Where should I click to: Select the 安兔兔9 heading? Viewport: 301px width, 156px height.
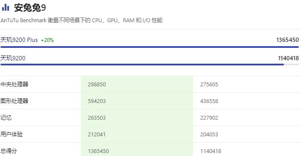(30, 8)
